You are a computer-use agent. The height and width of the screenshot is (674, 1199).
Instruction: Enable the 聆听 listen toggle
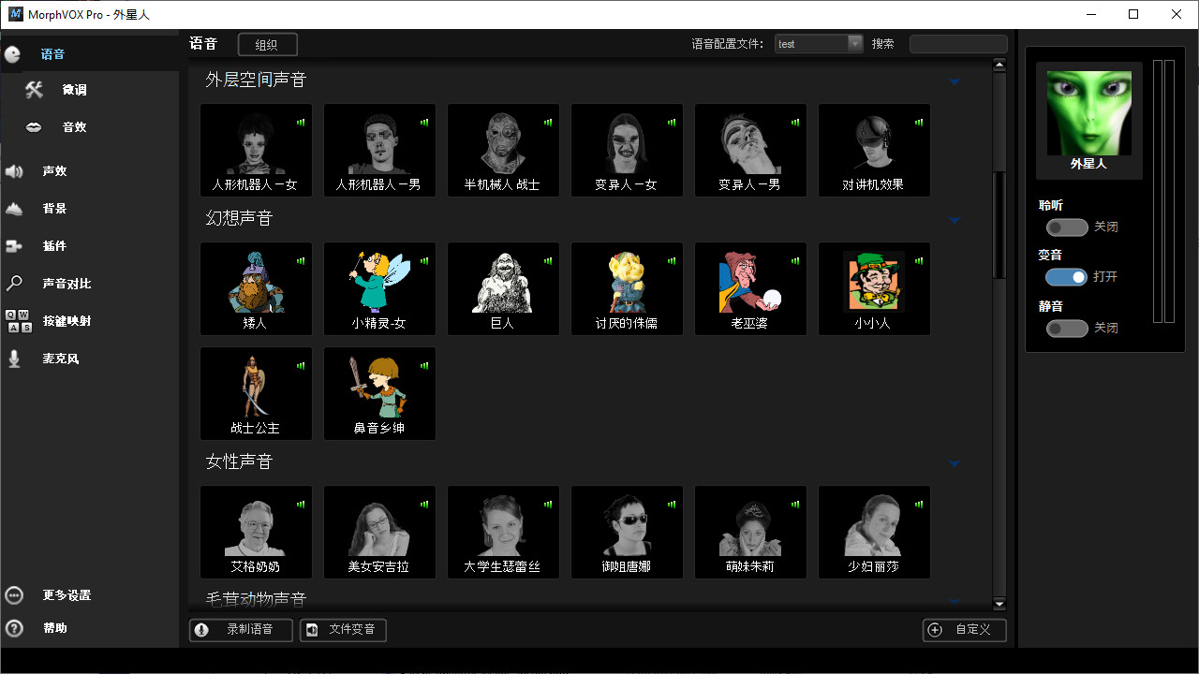tap(1067, 227)
